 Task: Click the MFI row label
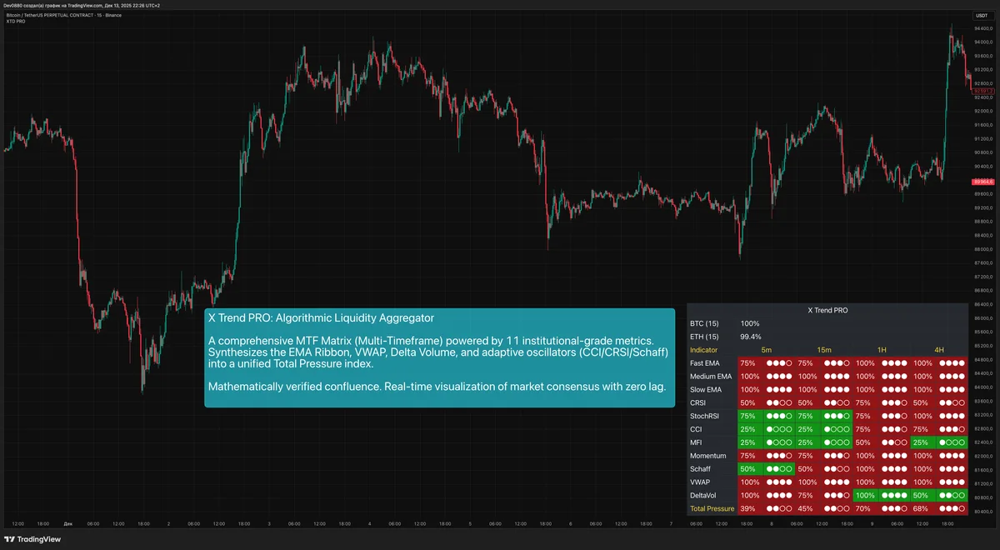(697, 442)
